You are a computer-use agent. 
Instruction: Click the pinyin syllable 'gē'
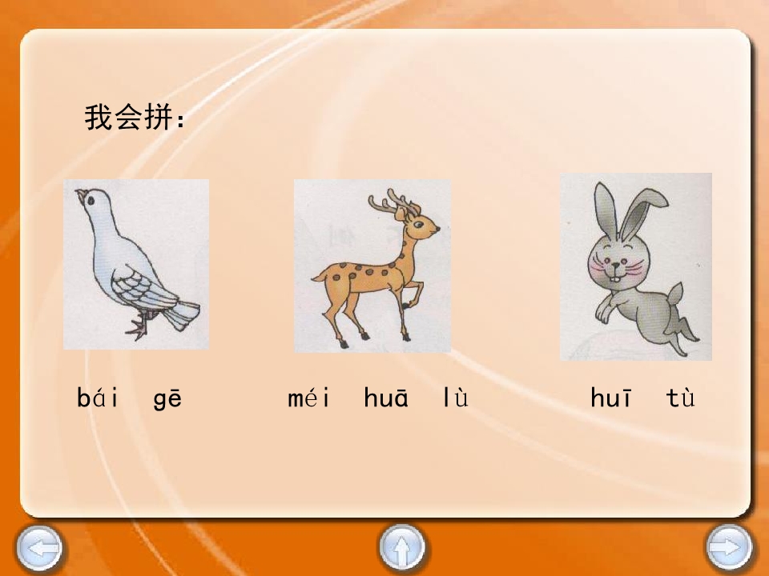[167, 399]
